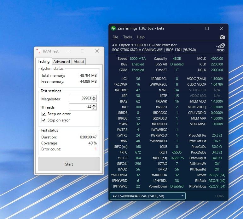This screenshot has height=219, width=243.
Task: Switch to the Advanced tab in RAM Test
Action: [61, 62]
